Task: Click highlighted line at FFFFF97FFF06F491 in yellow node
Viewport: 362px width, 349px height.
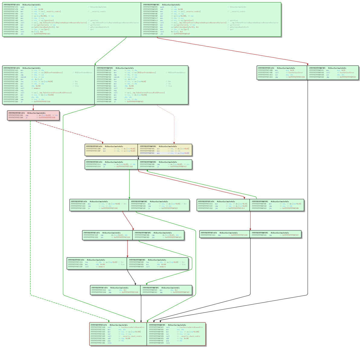Action: click(x=165, y=153)
